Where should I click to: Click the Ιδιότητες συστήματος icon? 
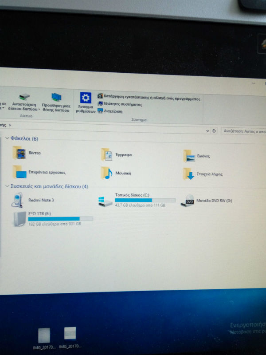tap(100, 104)
